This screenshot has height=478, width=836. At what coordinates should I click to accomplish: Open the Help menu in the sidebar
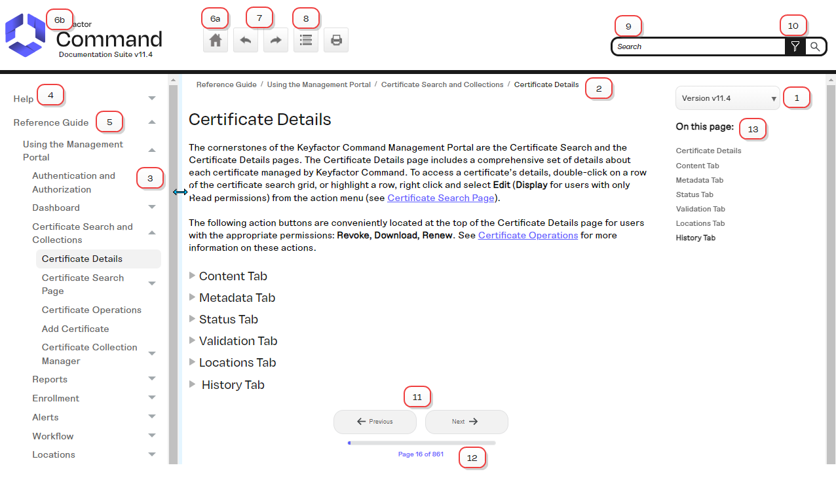[22, 97]
